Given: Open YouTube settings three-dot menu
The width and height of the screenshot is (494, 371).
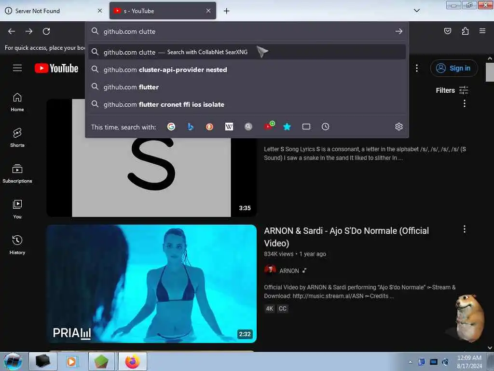Looking at the screenshot, I should [417, 68].
